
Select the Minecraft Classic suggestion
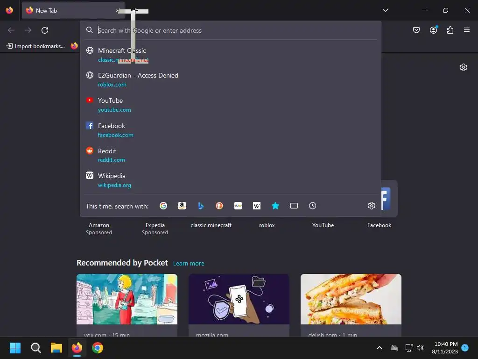(x=231, y=55)
